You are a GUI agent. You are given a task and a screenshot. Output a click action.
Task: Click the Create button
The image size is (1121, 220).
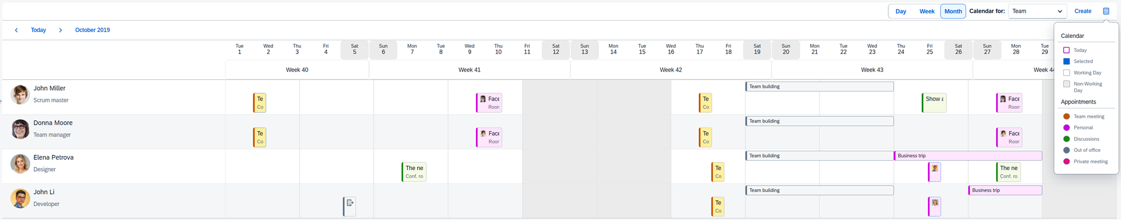coord(1083,11)
